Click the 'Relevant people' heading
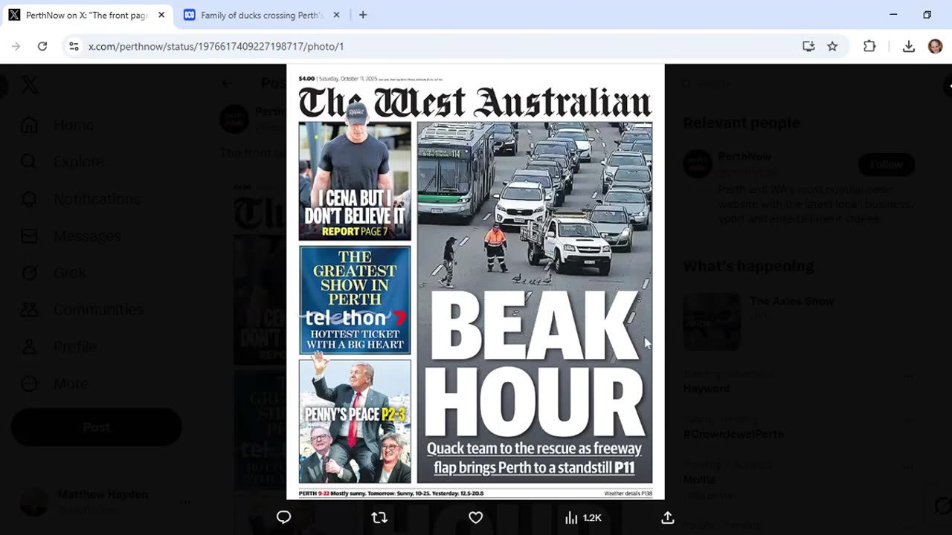 click(x=742, y=123)
